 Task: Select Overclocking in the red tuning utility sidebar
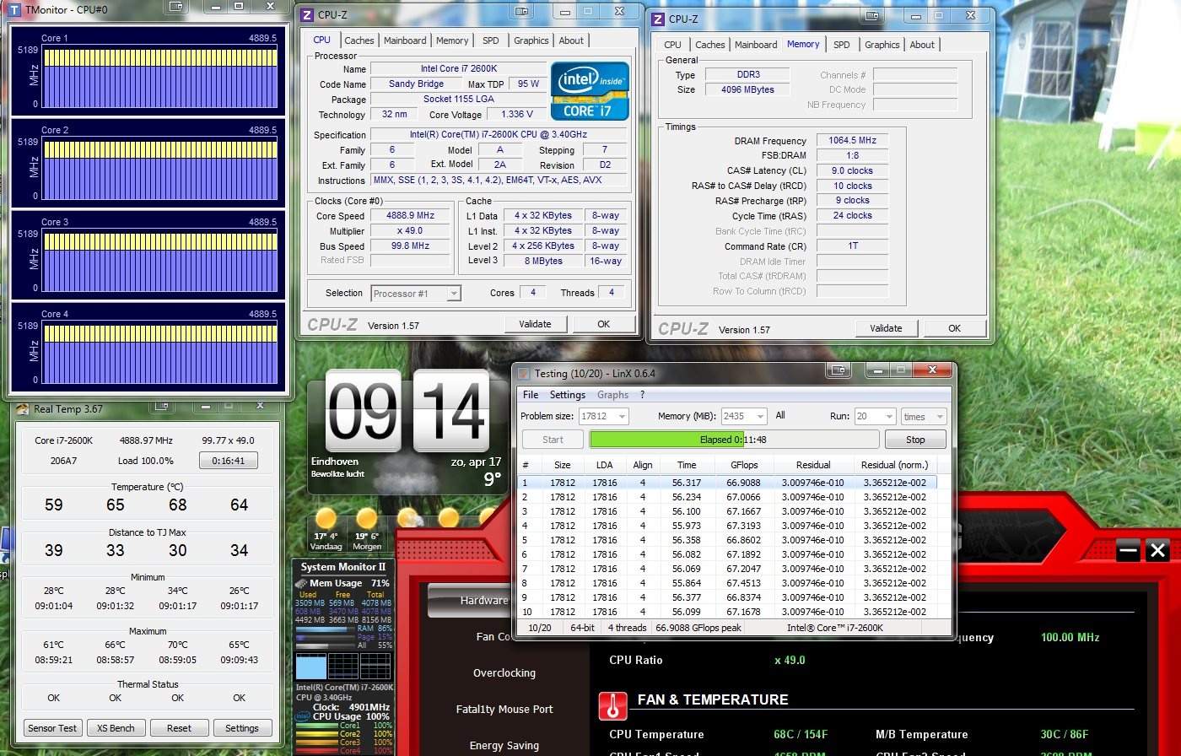[504, 673]
